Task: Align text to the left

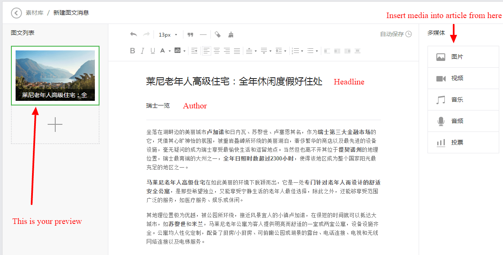Action: [207, 50]
